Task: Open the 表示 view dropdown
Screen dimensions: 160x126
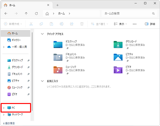Action: click(x=120, y=24)
